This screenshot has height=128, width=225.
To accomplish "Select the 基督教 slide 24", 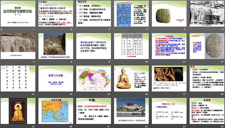I will 207,111.
